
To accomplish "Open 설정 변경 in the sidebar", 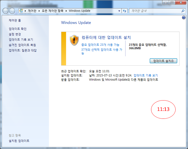I will coord(15,34).
